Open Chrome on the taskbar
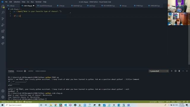190x107 pixels. (x=56, y=105)
